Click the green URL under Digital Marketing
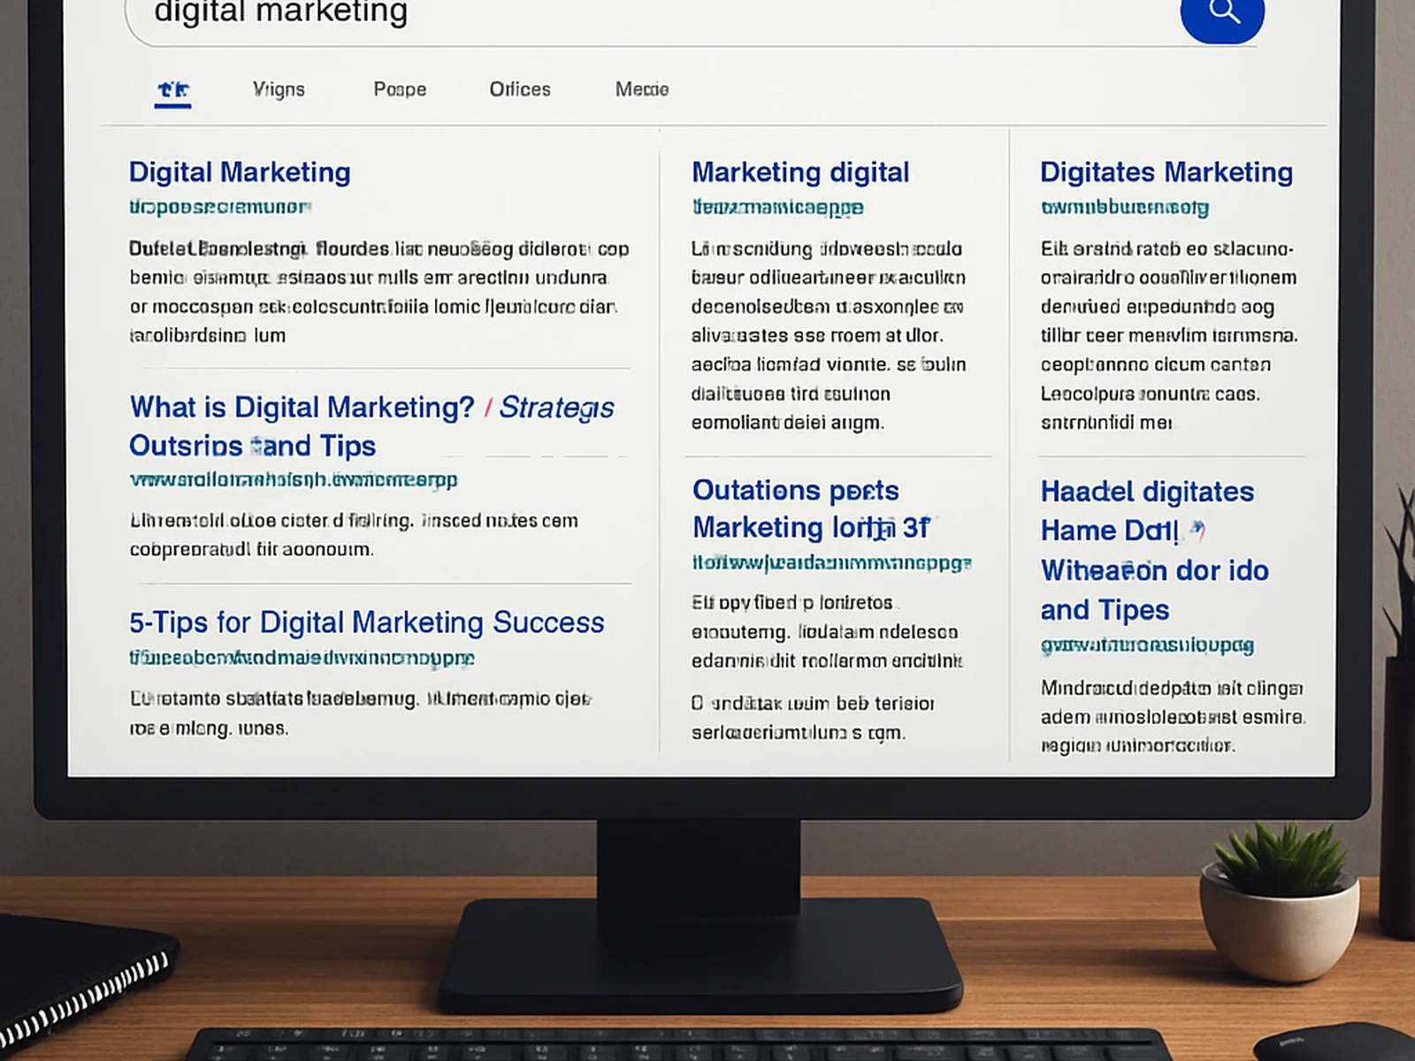Image resolution: width=1415 pixels, height=1061 pixels. (x=221, y=207)
